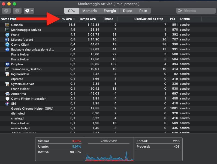Sort by Utente column header

coord(185,19)
